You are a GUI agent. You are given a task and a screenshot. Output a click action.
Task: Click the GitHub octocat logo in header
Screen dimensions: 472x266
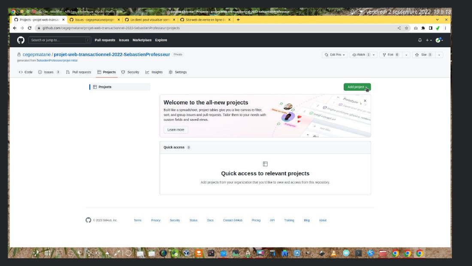pyautogui.click(x=21, y=40)
